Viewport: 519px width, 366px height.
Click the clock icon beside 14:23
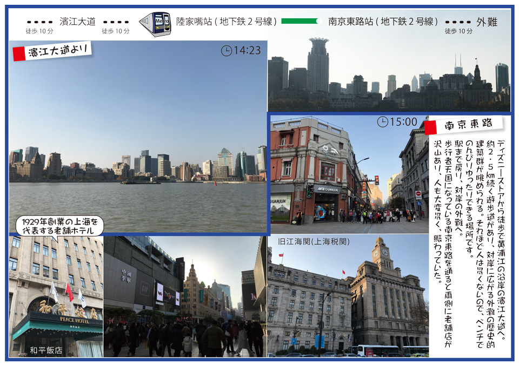click(x=227, y=51)
